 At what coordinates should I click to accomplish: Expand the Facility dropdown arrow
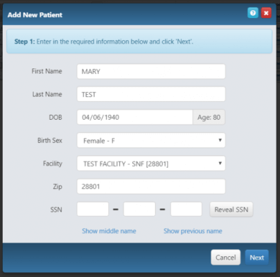220,163
